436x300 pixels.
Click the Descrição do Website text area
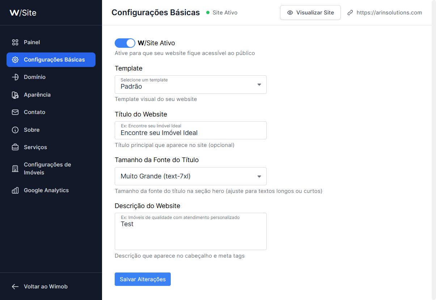point(191,232)
